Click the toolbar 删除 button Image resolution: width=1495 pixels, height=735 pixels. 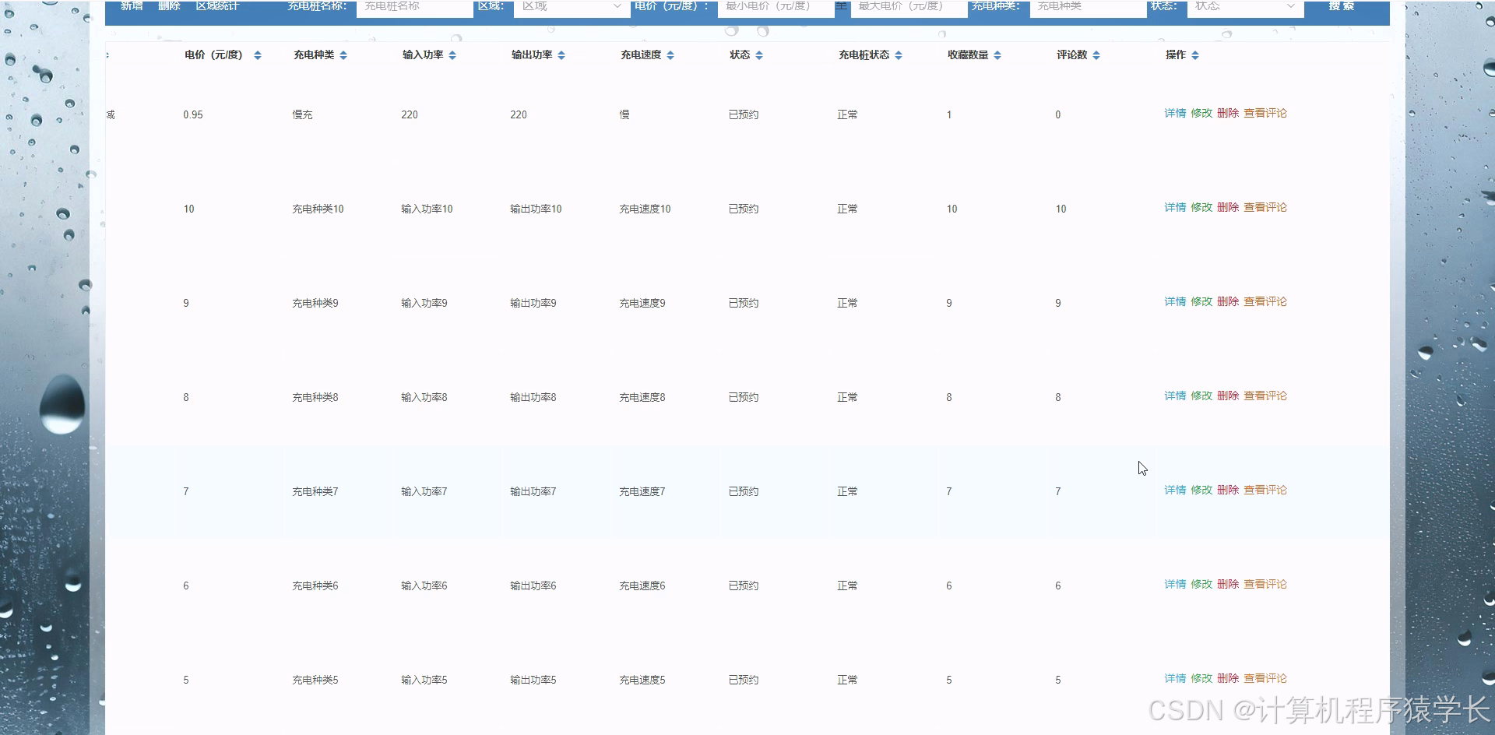tap(169, 6)
